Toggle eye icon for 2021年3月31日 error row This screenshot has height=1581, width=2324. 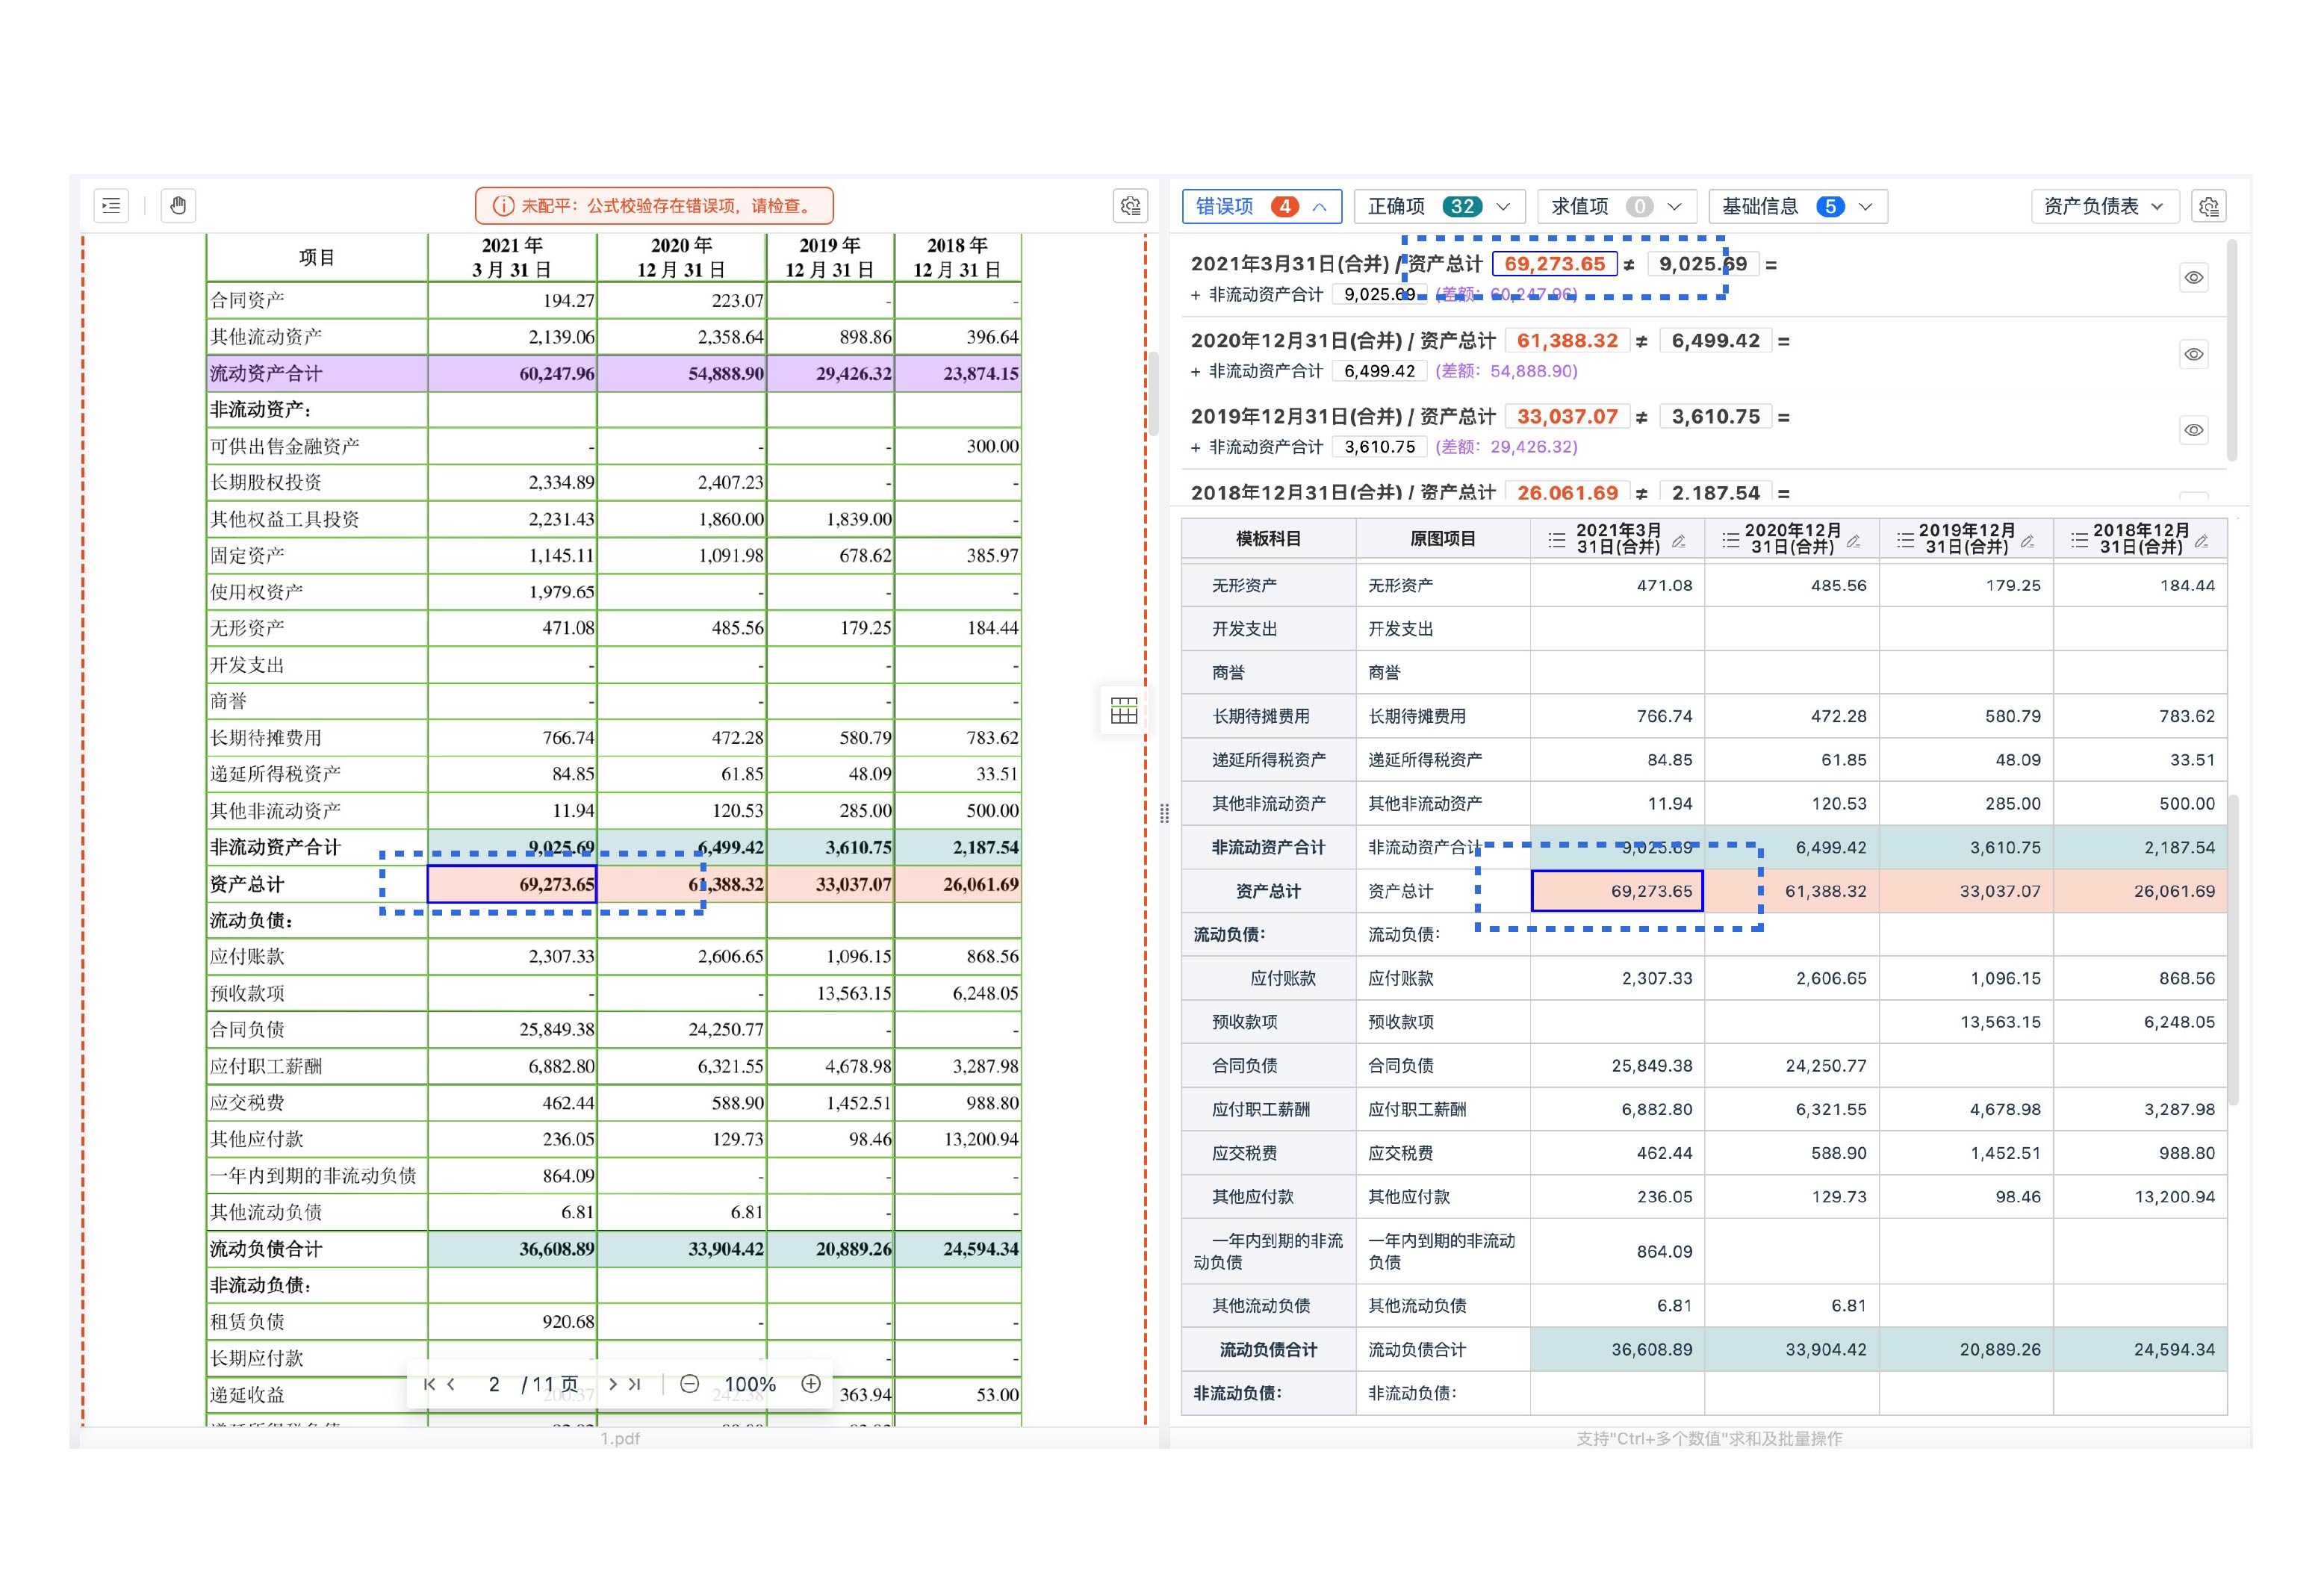2194,278
